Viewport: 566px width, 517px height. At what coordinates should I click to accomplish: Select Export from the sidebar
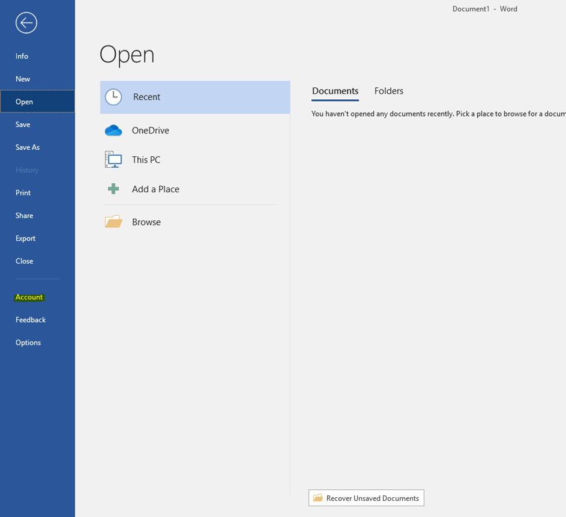pos(26,239)
